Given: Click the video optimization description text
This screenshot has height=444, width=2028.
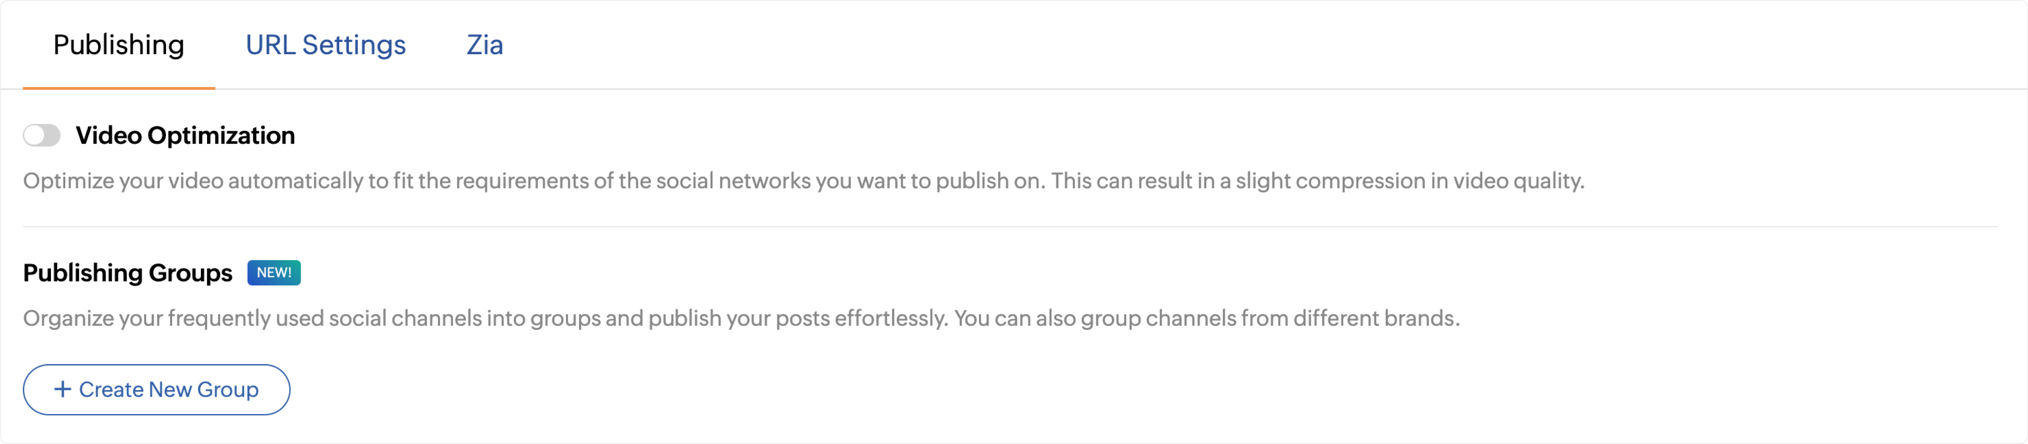Looking at the screenshot, I should point(804,181).
